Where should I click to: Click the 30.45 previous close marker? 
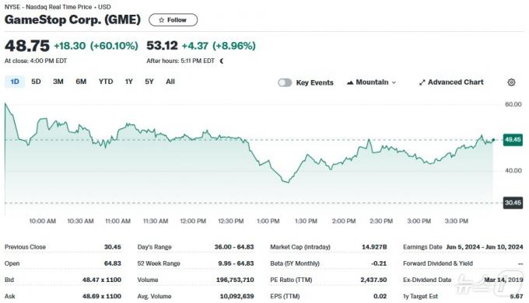(513, 203)
